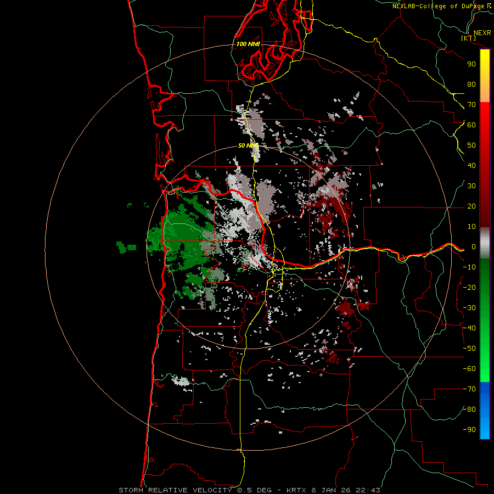This screenshot has height=494, width=494.
Task: Click the 50 value on velocity scale
Action: 471,145
